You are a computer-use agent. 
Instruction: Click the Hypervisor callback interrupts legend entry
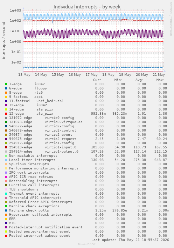[x=40, y=215]
